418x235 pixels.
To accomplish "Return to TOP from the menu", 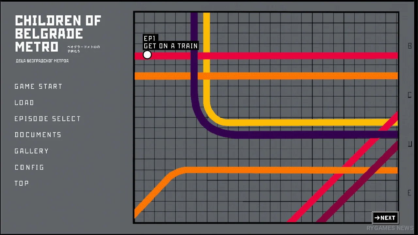I will coord(22,183).
